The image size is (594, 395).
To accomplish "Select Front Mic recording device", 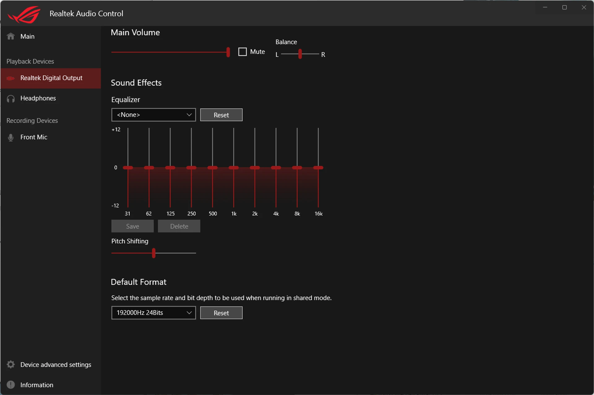I will [x=51, y=137].
